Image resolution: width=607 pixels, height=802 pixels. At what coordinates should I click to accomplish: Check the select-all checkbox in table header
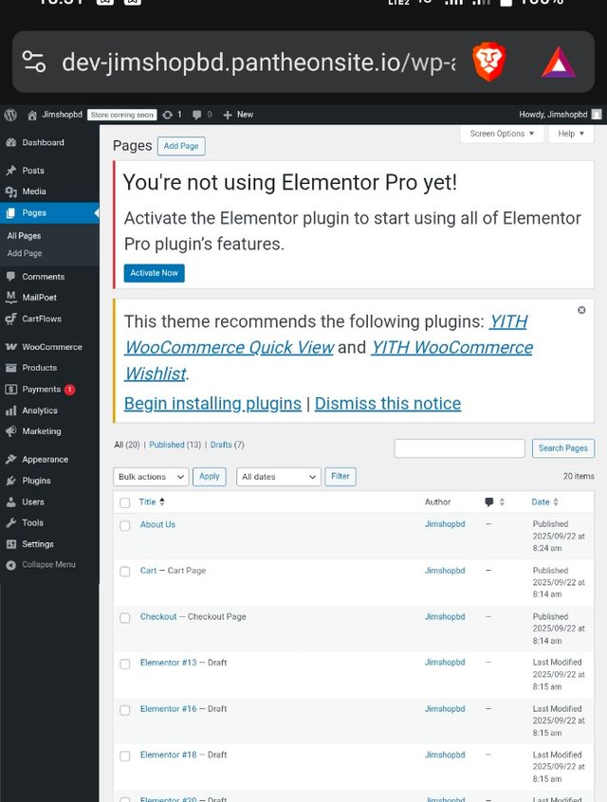(125, 502)
